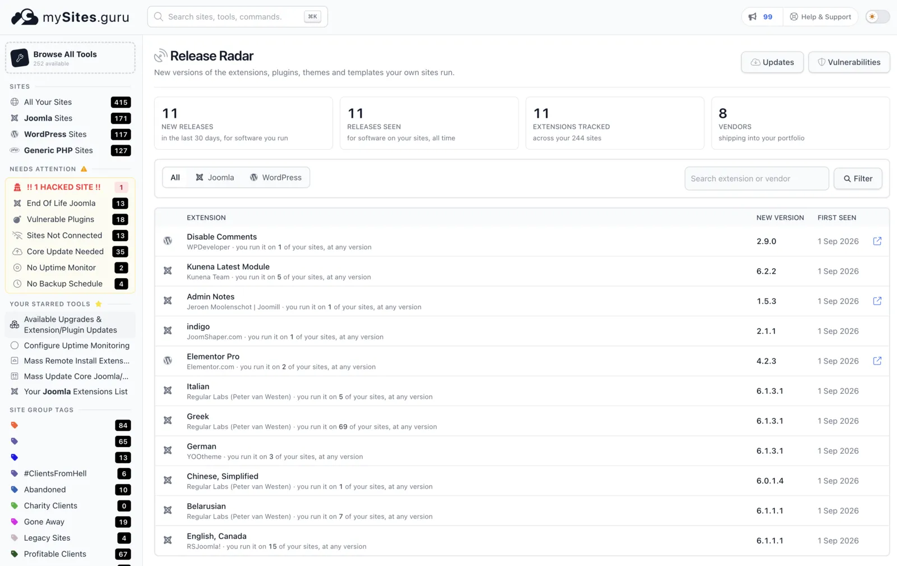Select the orange site tag with 84 sites
The image size is (897, 566).
click(70, 425)
